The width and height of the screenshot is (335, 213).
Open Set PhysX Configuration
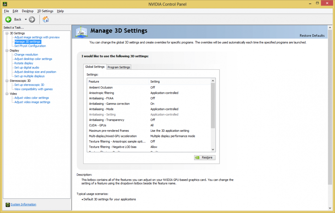click(30, 46)
